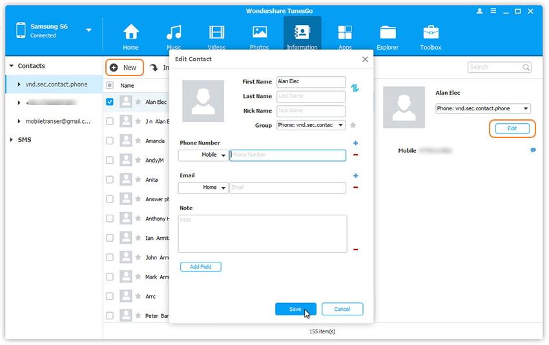Expand the SMS tree item
This screenshot has height=345, width=549.
click(12, 140)
